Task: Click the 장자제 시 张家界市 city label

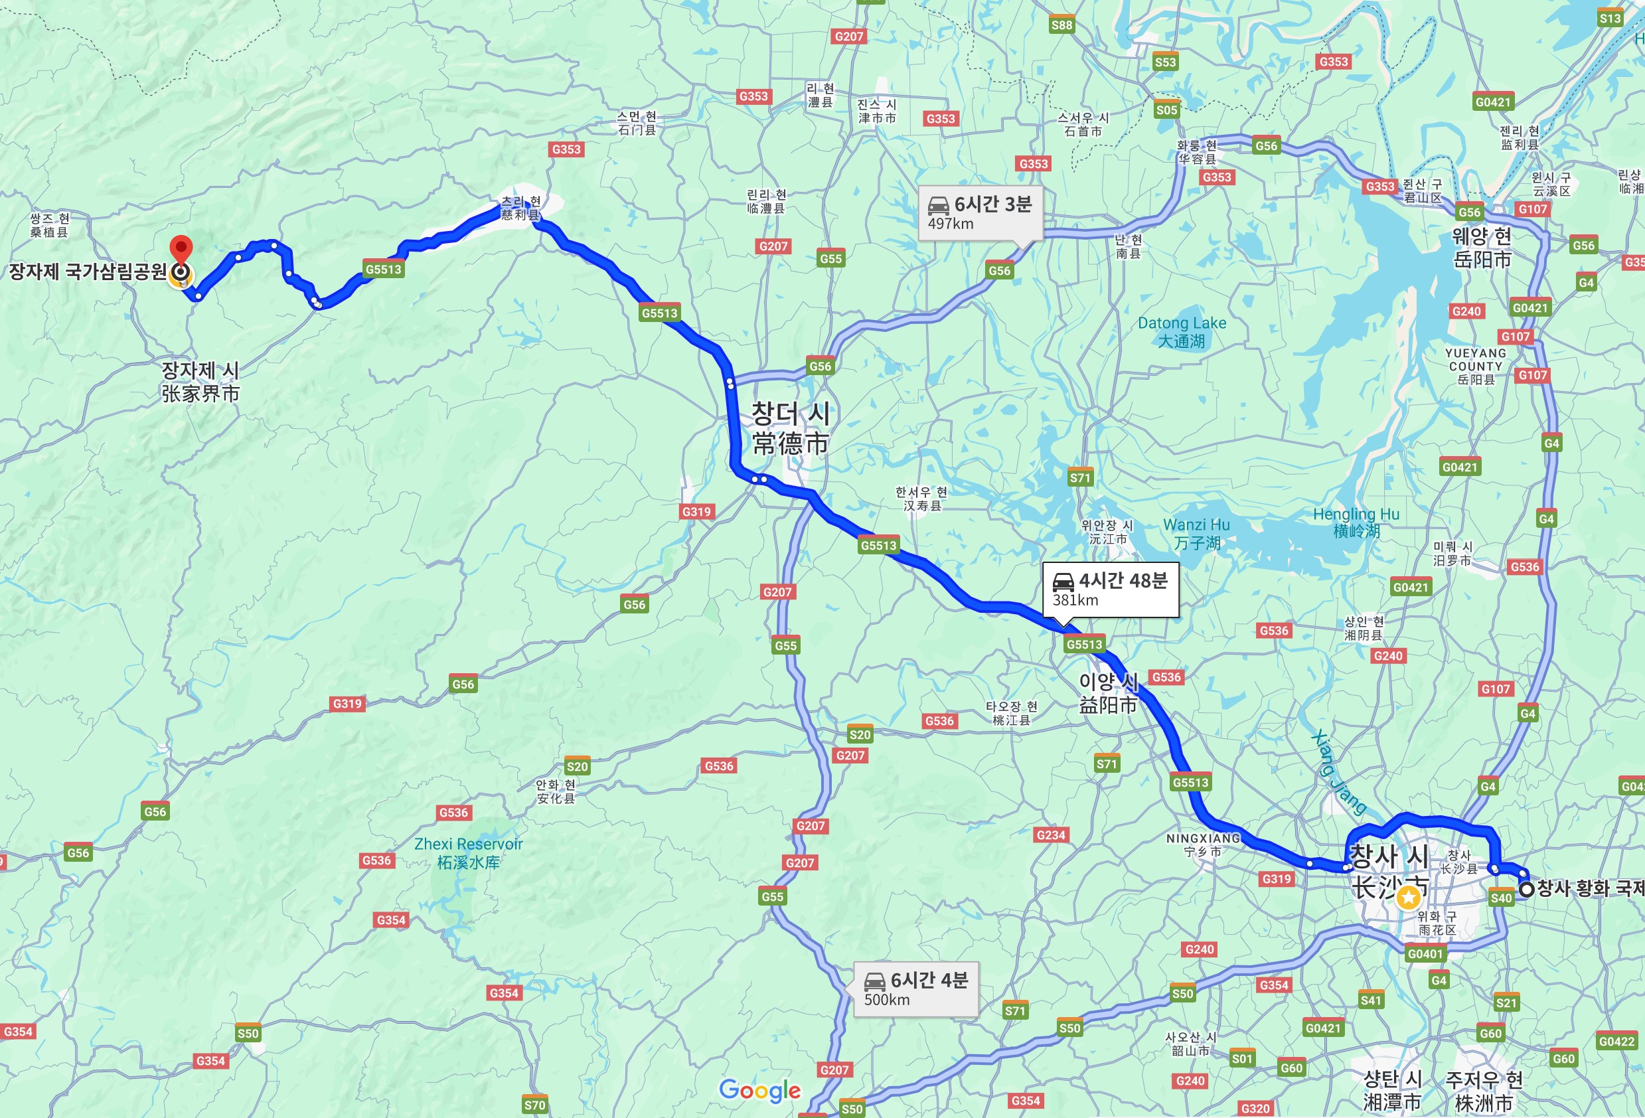Action: point(201,382)
